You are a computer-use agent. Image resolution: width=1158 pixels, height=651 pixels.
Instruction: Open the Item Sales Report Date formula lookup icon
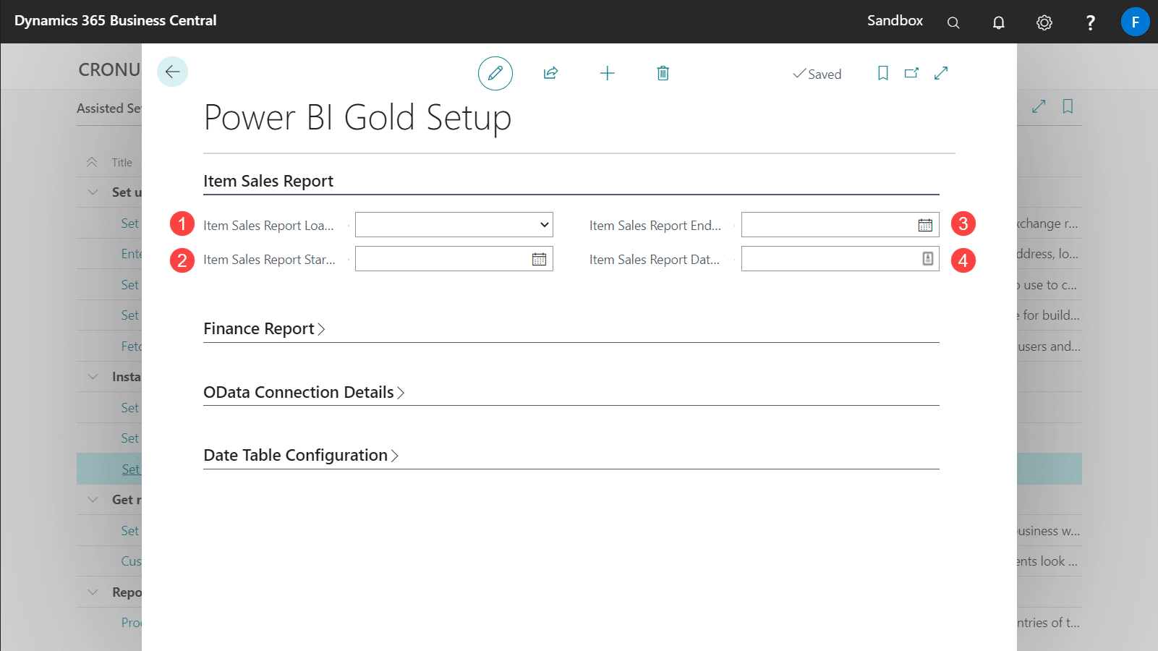[x=928, y=259]
